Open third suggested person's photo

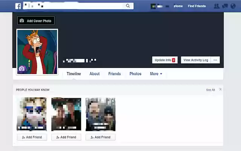pos(101,114)
